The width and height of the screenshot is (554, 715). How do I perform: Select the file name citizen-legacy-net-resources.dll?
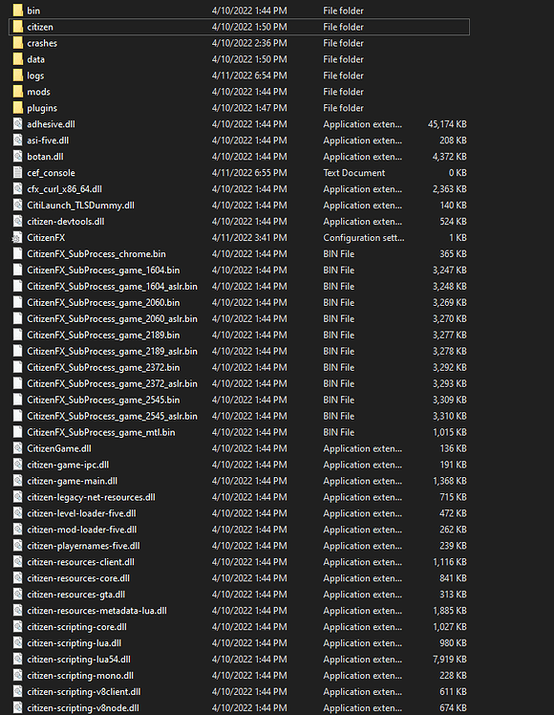(x=91, y=497)
